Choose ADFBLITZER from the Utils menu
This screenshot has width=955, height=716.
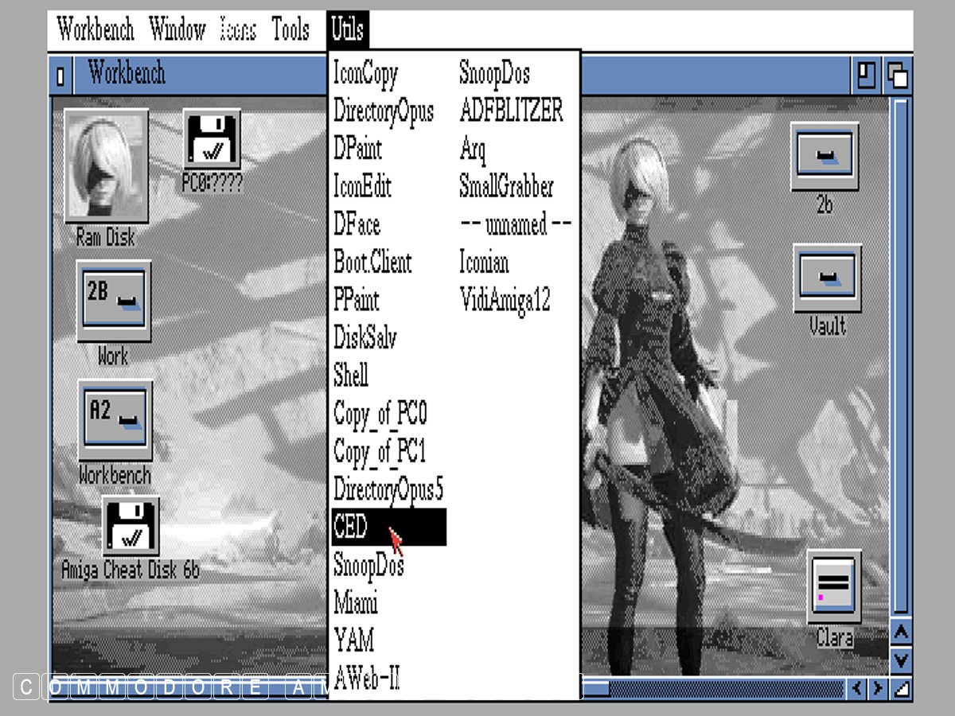pos(511,111)
